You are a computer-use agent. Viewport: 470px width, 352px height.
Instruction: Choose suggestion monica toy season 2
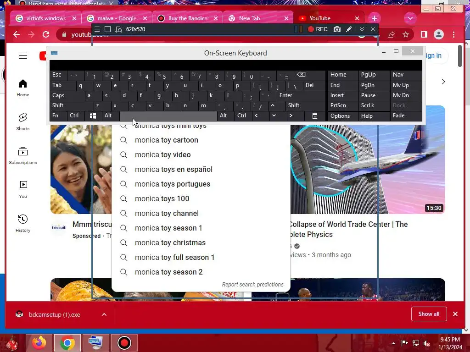(201, 272)
